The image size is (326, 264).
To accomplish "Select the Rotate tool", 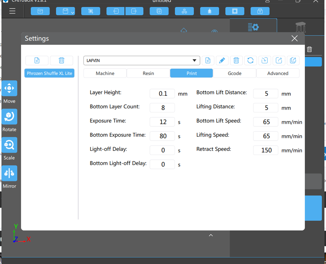I will 9,120.
